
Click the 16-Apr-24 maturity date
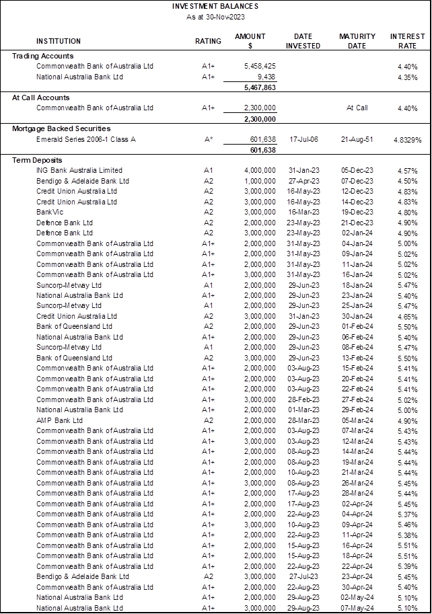(x=357, y=545)
